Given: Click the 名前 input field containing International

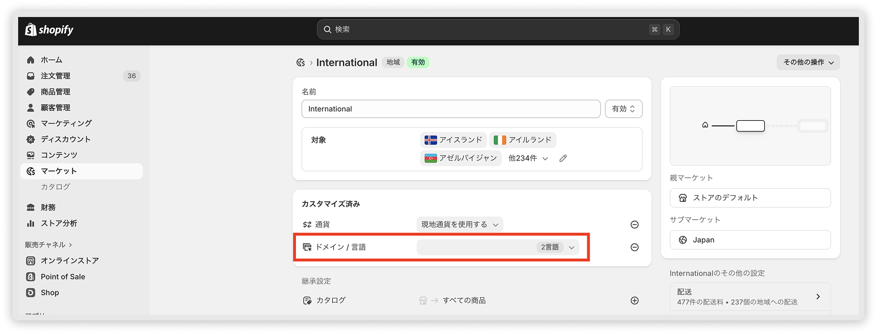Looking at the screenshot, I should 451,109.
